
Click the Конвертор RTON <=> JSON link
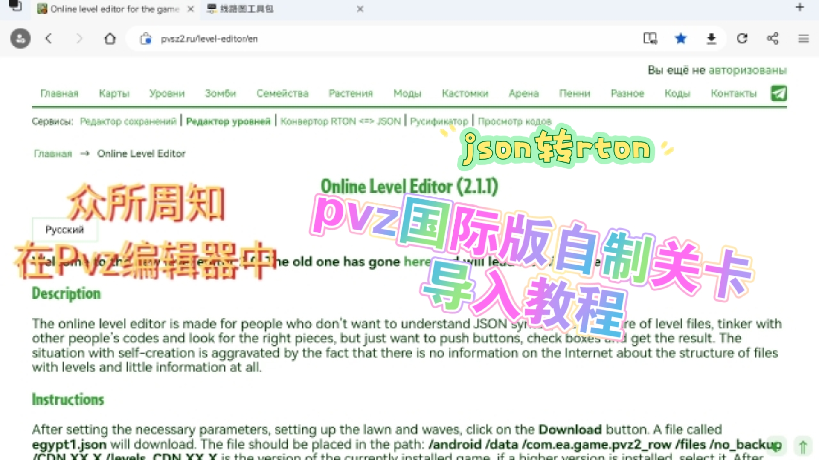point(340,121)
